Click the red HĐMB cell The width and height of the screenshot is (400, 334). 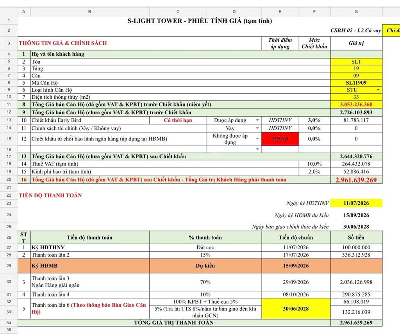(x=280, y=139)
